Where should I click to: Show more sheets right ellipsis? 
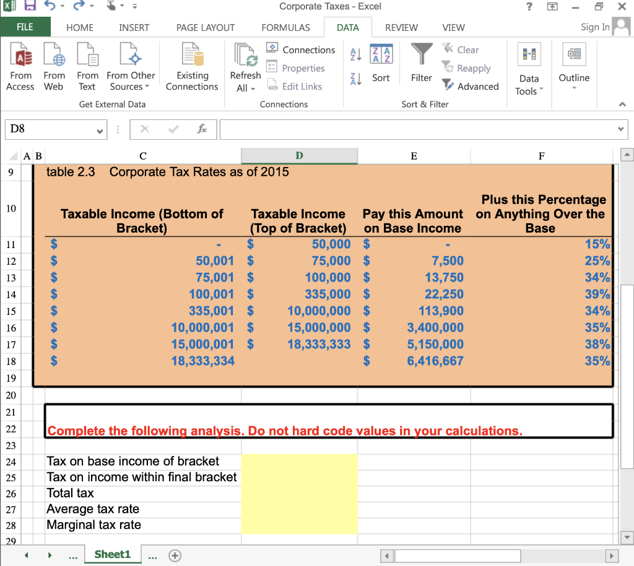pyautogui.click(x=152, y=557)
